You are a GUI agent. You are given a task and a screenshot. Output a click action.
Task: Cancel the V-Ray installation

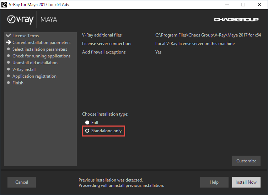coord(22,182)
